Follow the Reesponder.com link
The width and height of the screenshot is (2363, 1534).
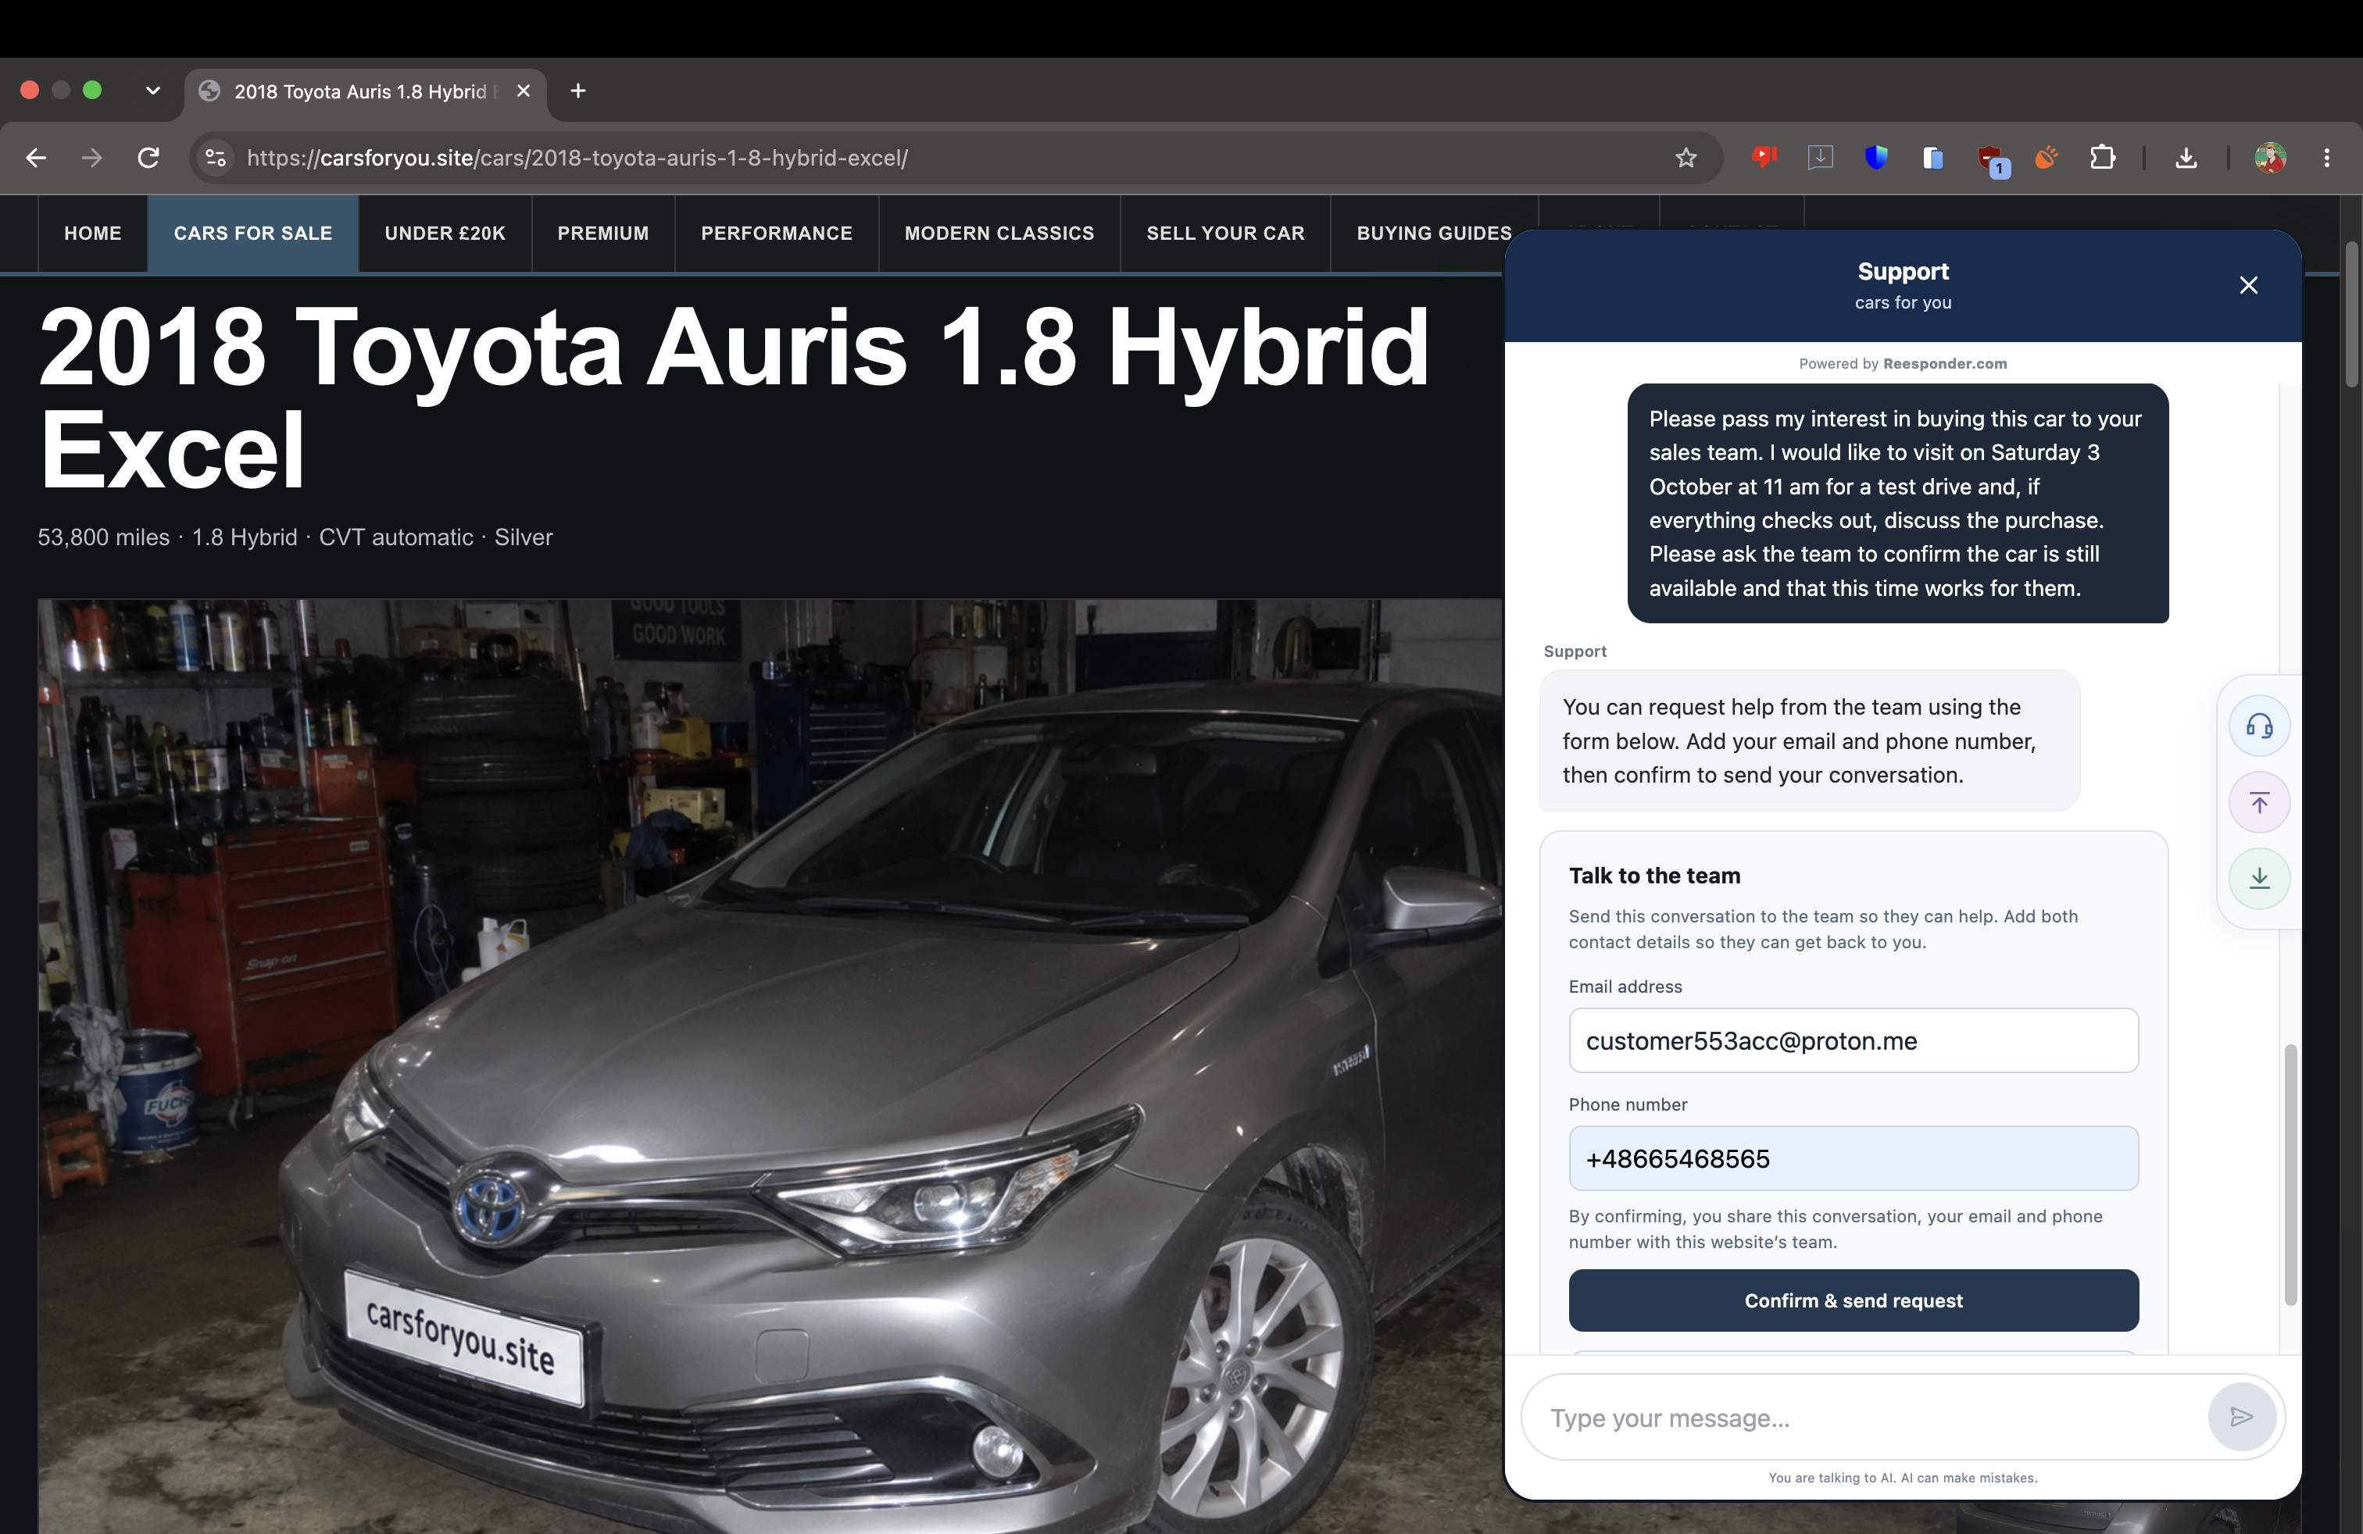[1945, 364]
